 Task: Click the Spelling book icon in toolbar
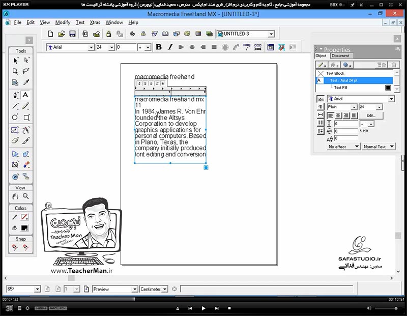tap(165, 34)
